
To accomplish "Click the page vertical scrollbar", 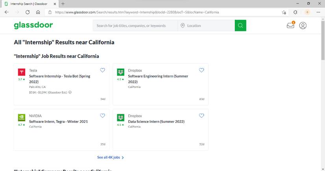I will 323,41.
